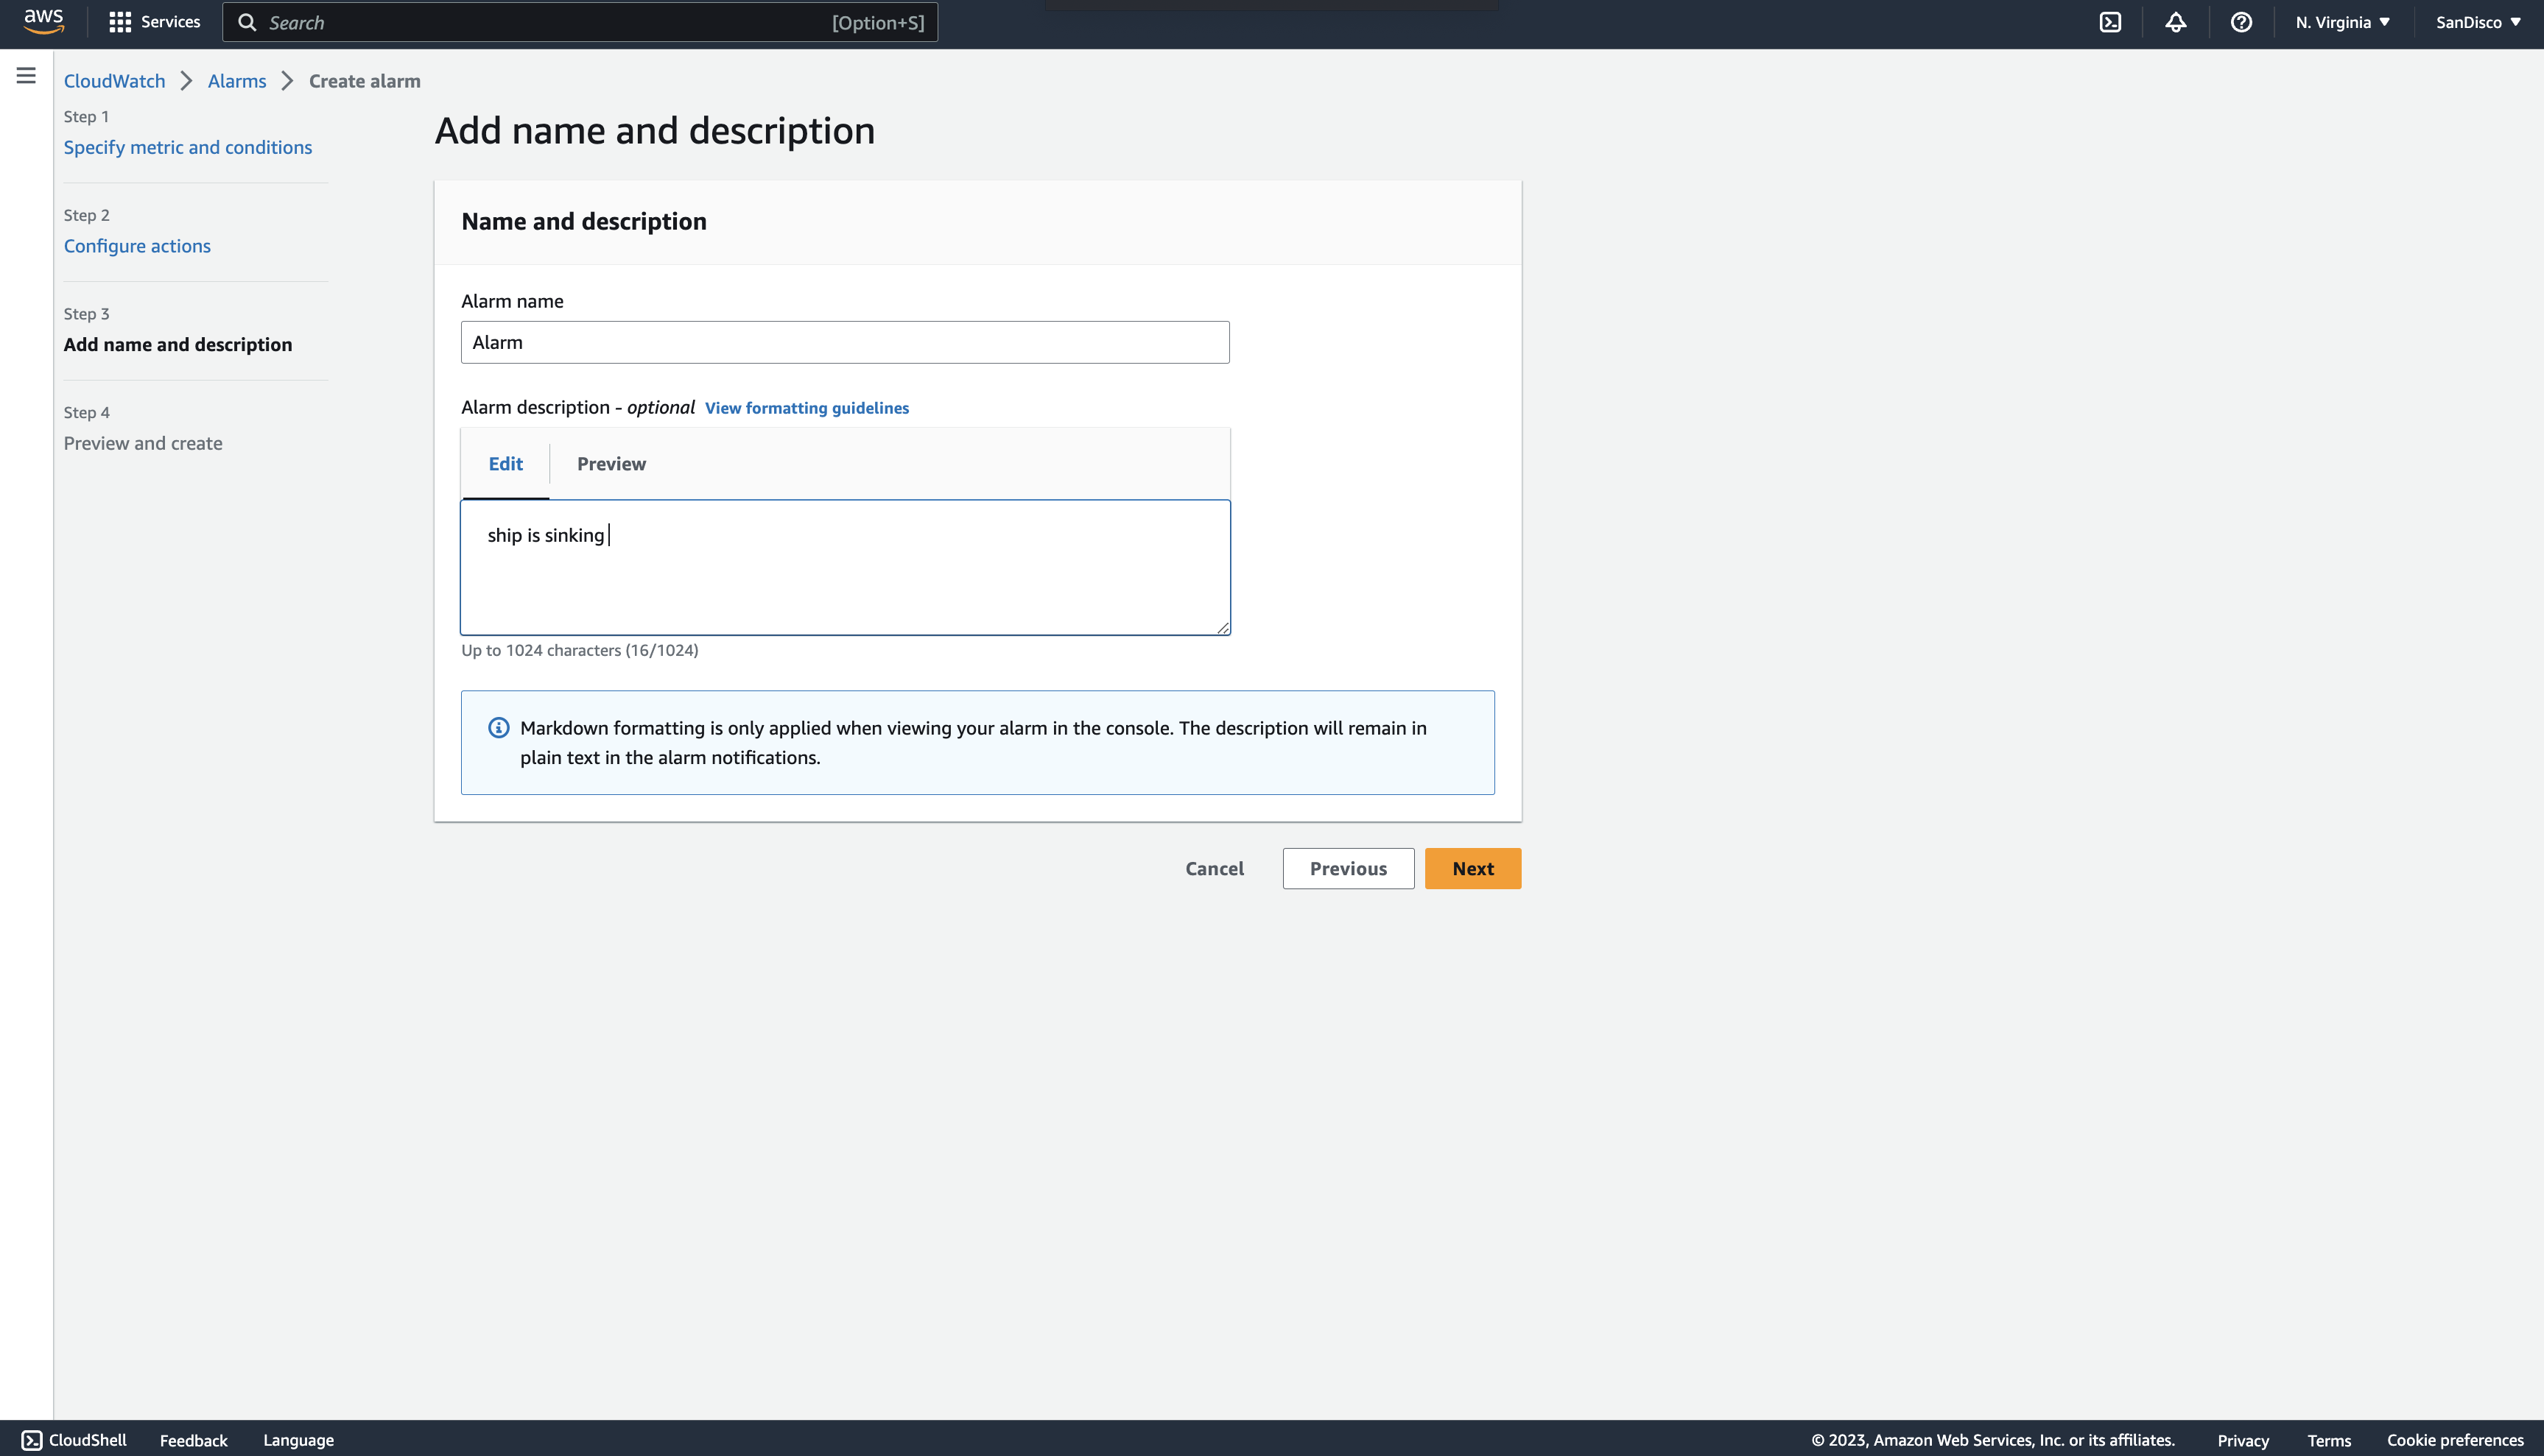
Task: Go to Configure actions step
Action: tap(137, 246)
